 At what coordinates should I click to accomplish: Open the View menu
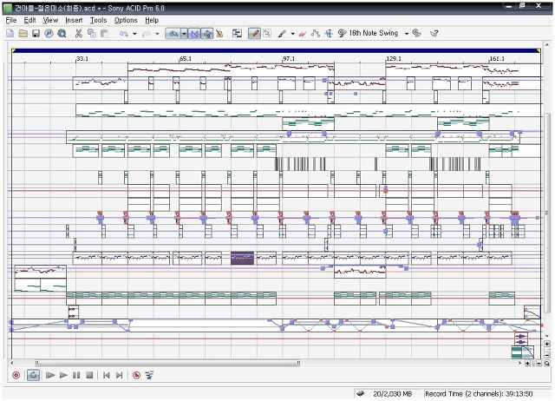(x=50, y=20)
